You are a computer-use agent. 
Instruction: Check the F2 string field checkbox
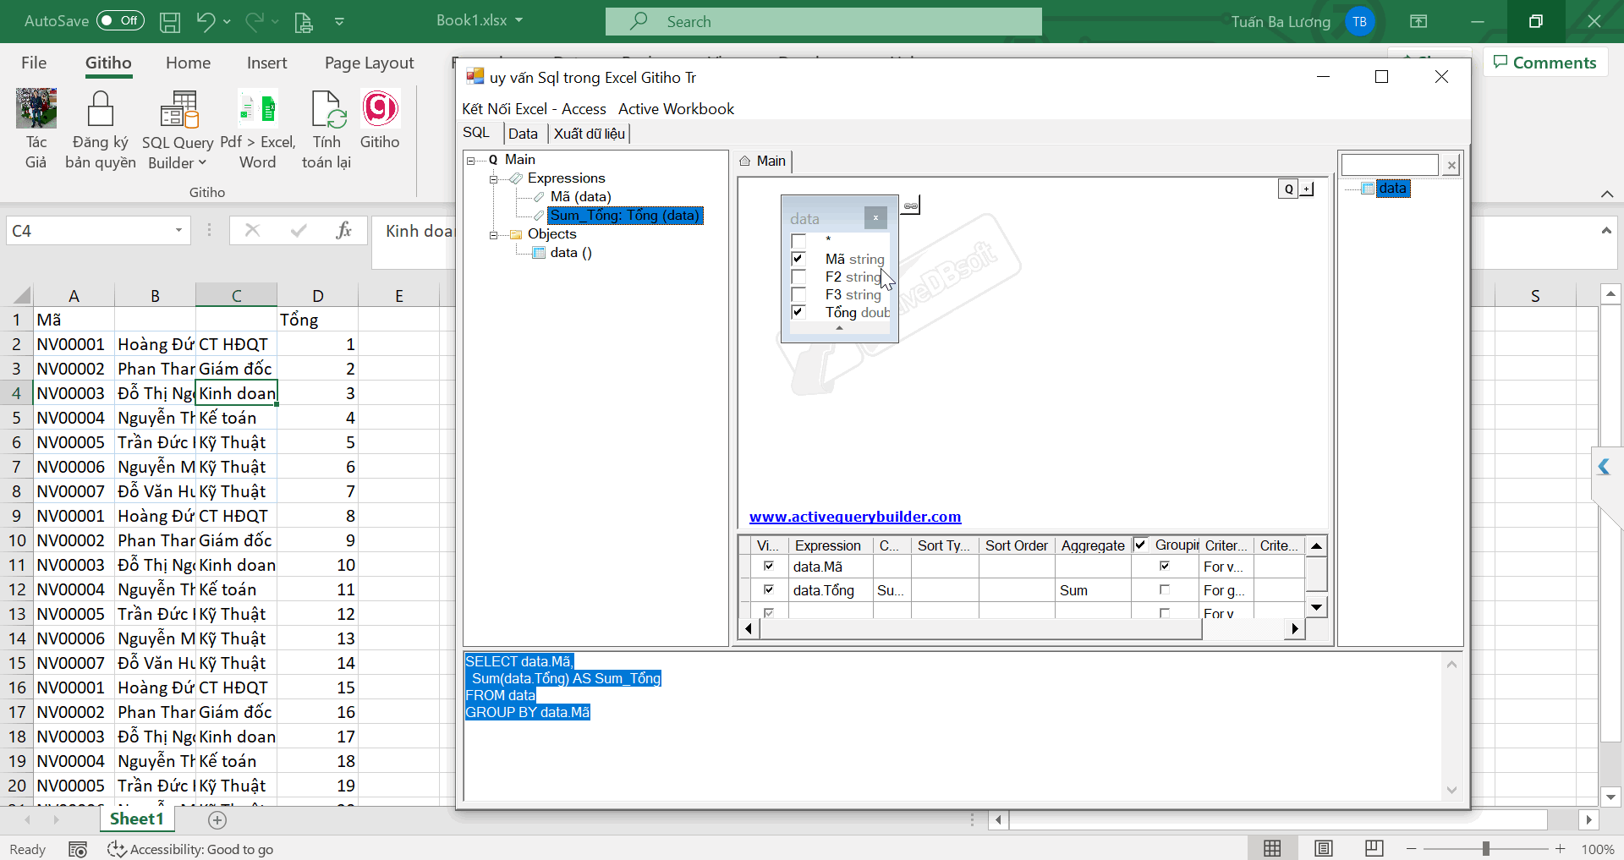(798, 277)
